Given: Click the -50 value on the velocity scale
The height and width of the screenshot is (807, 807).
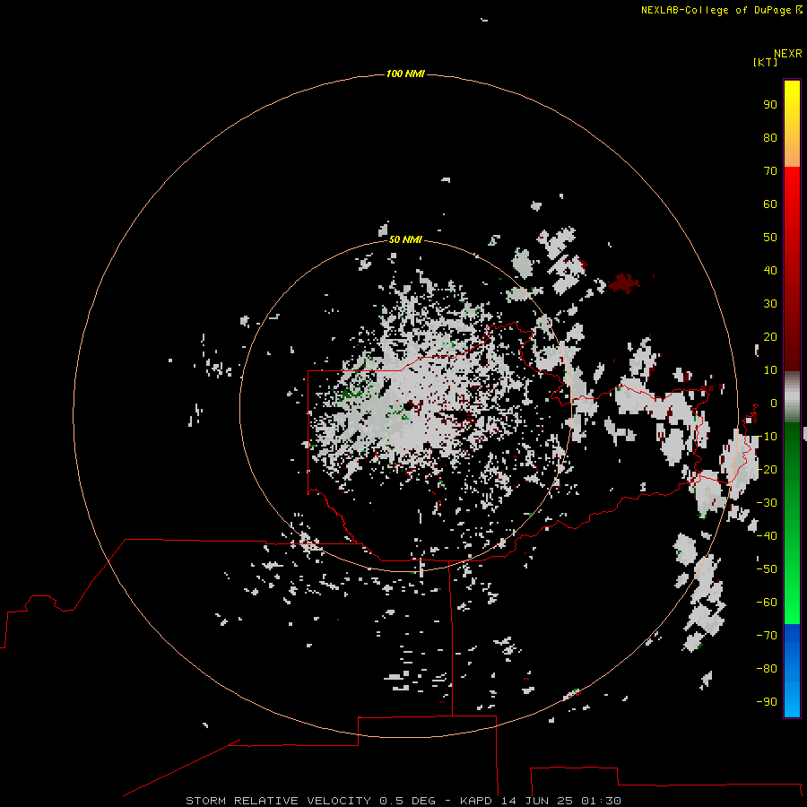Looking at the screenshot, I should coord(767,568).
